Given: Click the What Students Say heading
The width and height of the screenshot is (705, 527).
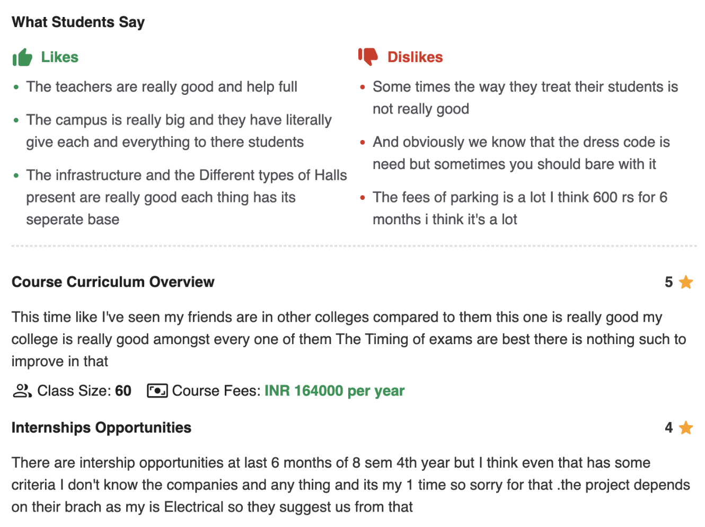Looking at the screenshot, I should tap(78, 22).
